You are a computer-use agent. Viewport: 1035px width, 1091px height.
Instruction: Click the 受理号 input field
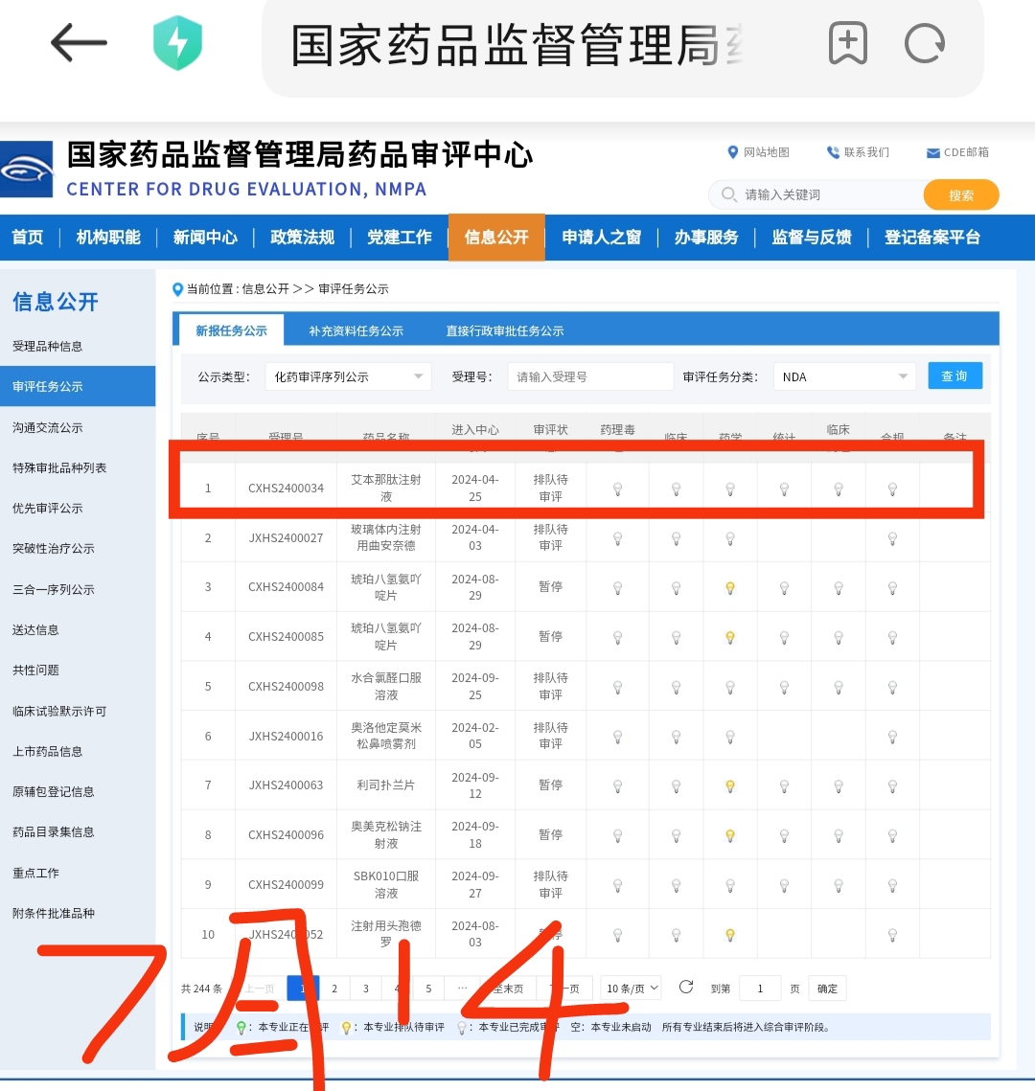coord(590,376)
